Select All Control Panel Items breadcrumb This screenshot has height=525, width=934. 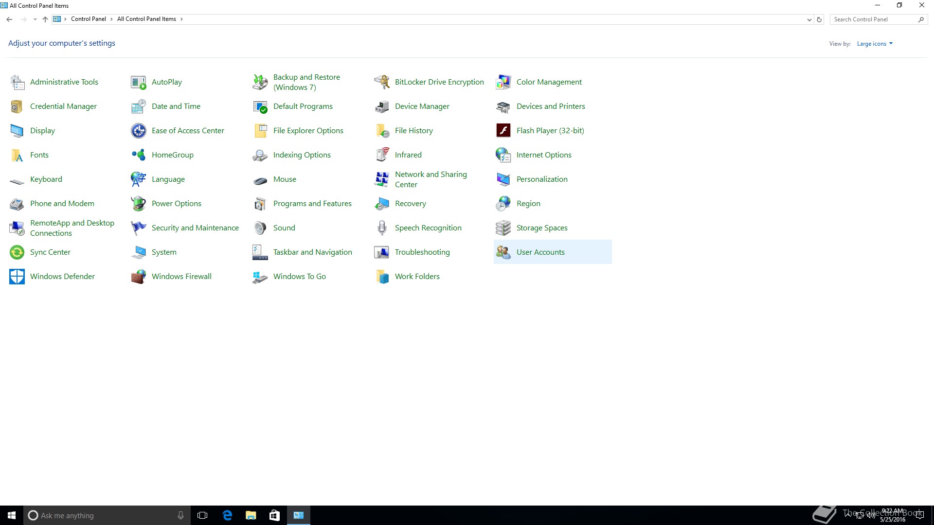pyautogui.click(x=146, y=19)
